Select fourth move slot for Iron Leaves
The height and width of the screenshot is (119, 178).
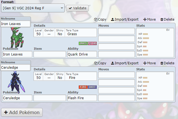click(x=116, y=54)
